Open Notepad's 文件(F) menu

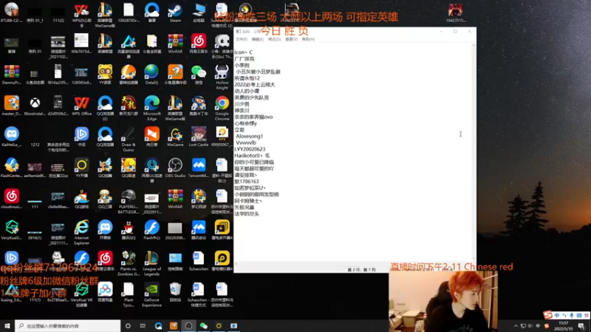[x=242, y=39]
